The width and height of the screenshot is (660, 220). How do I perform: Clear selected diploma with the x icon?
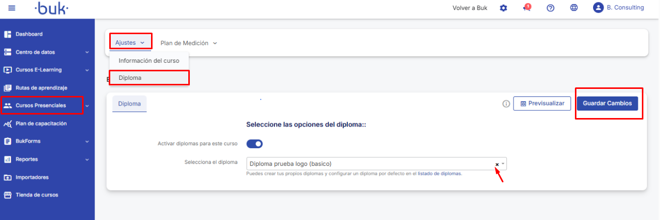pyautogui.click(x=497, y=164)
